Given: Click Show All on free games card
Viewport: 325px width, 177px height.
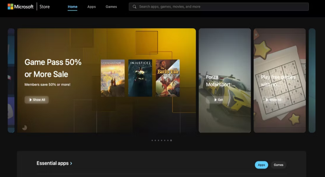Looking at the screenshot, I should [x=273, y=100].
